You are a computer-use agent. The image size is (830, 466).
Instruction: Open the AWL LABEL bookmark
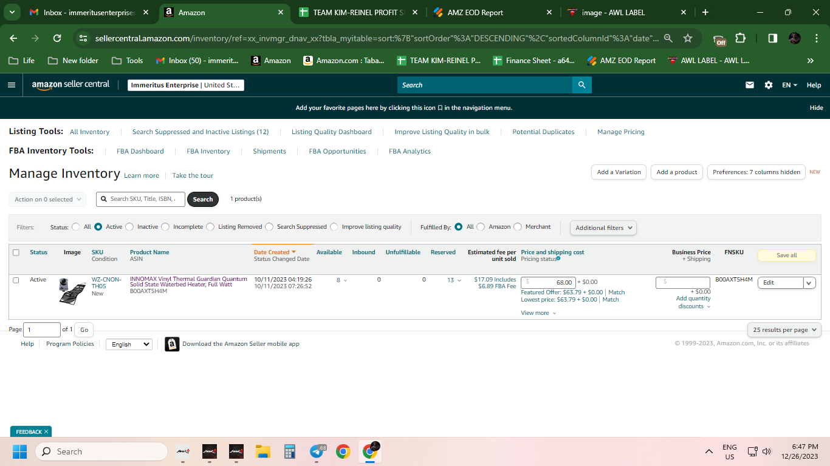708,61
